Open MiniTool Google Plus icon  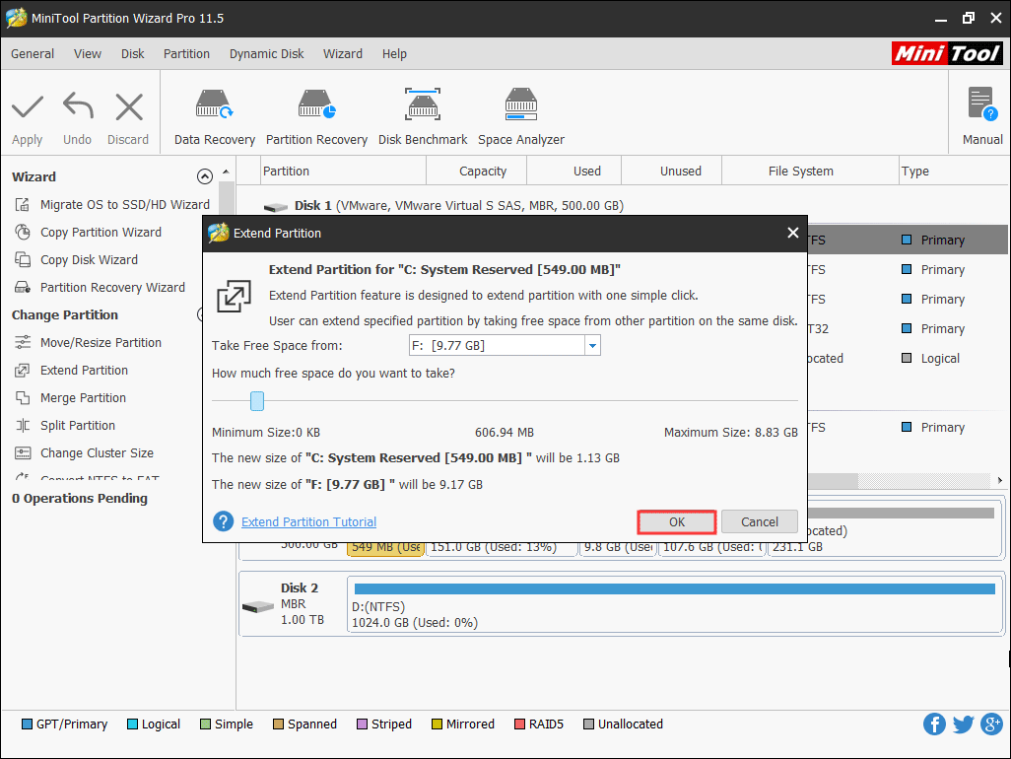click(x=991, y=724)
